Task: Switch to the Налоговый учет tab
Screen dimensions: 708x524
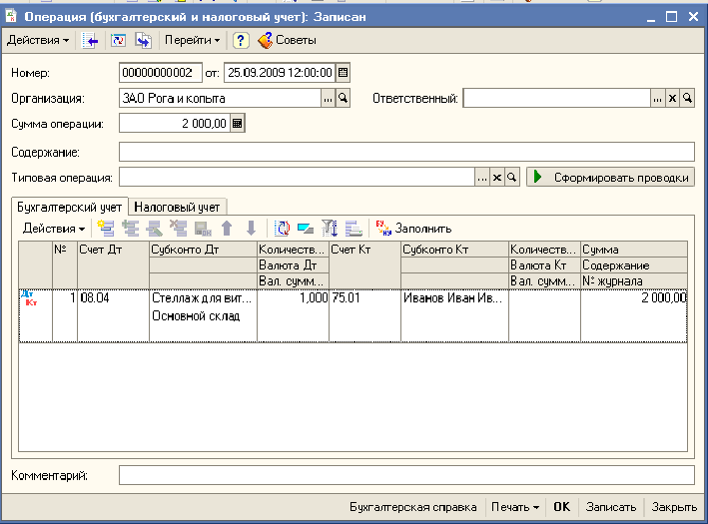Action: [x=177, y=205]
